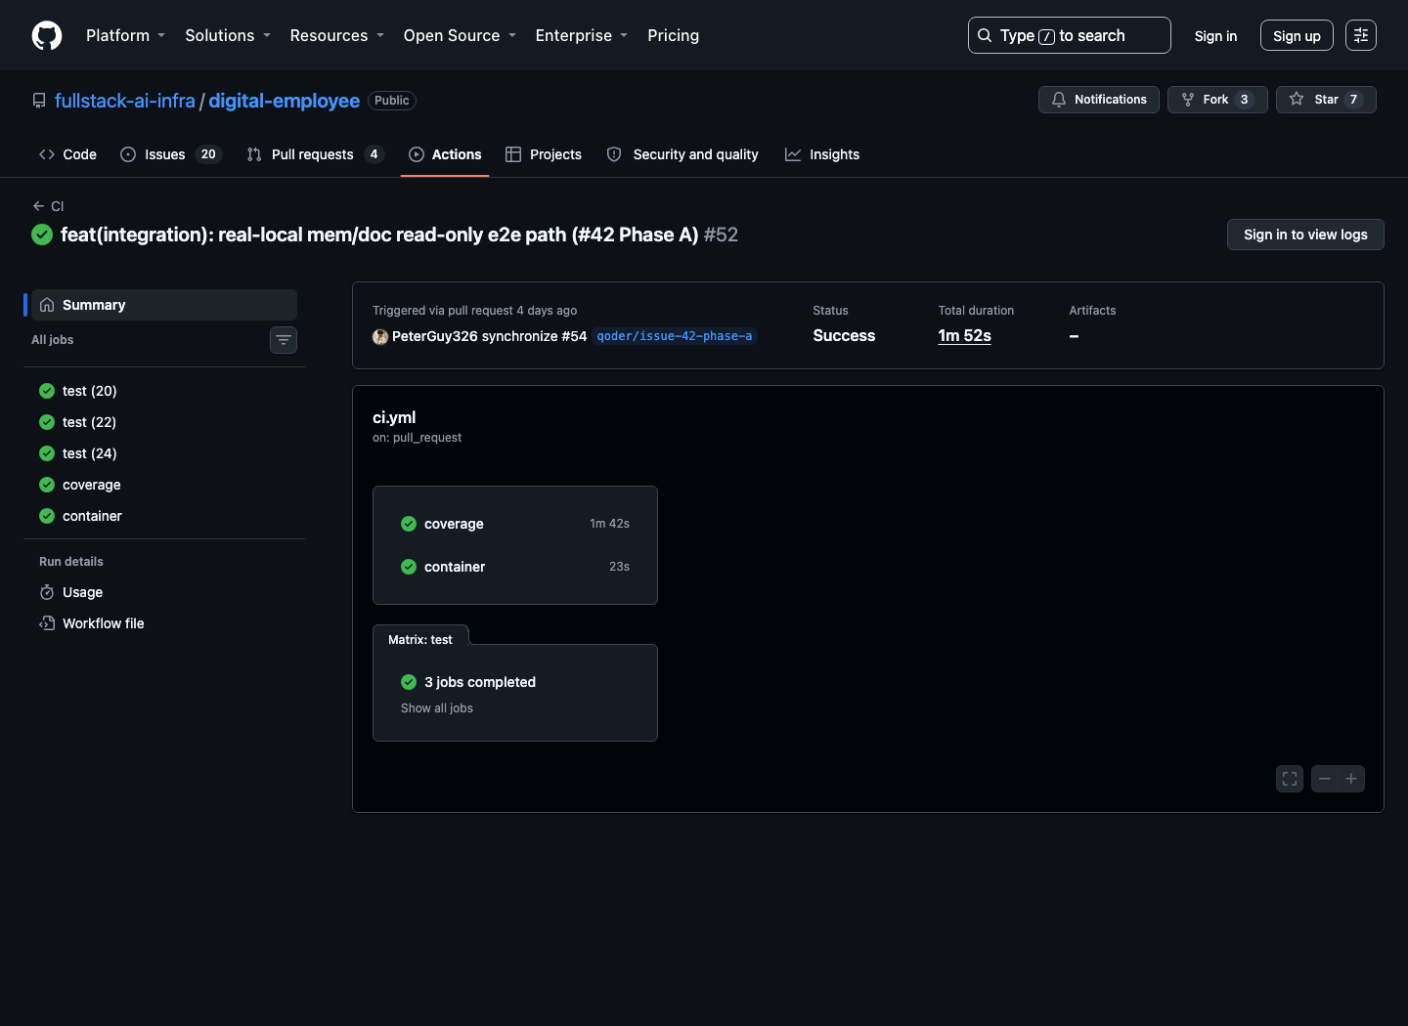
Task: Open the Workflow file link
Action: coord(164,623)
